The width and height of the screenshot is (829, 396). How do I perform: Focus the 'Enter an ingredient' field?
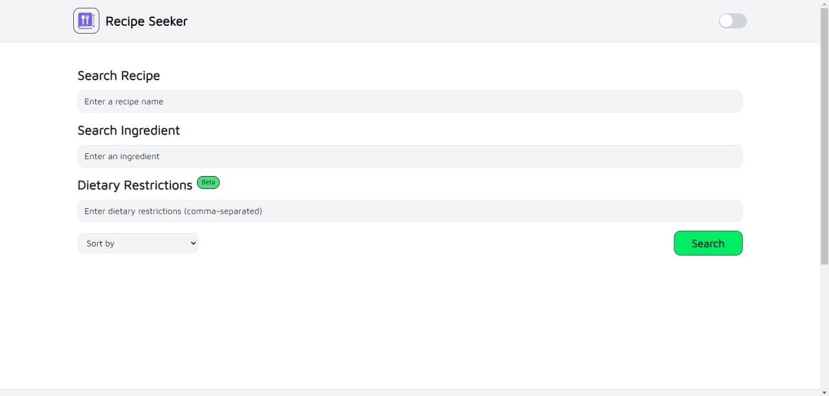410,156
